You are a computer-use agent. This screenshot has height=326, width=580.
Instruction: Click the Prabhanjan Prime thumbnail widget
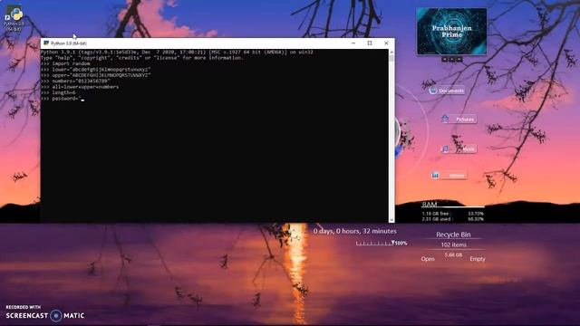click(x=451, y=32)
